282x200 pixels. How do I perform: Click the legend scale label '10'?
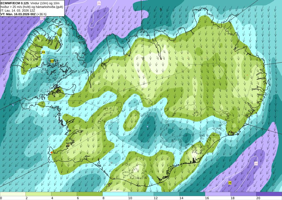[130, 198]
